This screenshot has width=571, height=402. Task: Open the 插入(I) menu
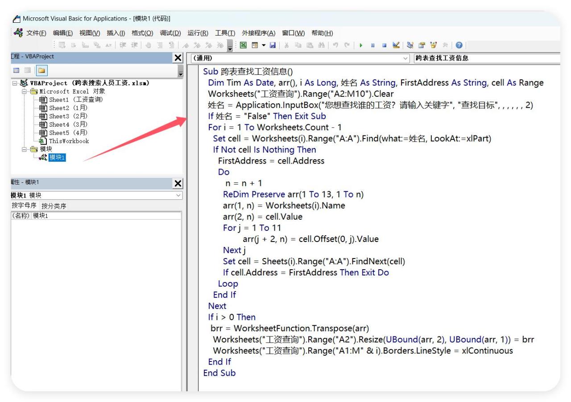click(117, 33)
